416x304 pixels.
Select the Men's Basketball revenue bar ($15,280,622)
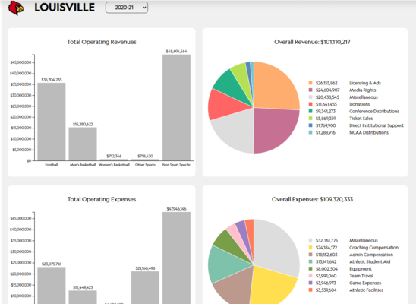[x=83, y=144]
